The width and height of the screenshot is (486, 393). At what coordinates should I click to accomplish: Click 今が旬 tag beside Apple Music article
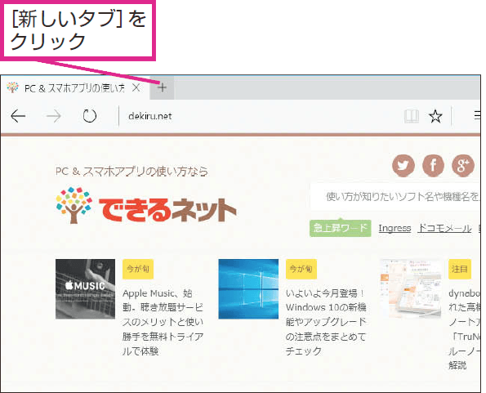click(x=138, y=269)
